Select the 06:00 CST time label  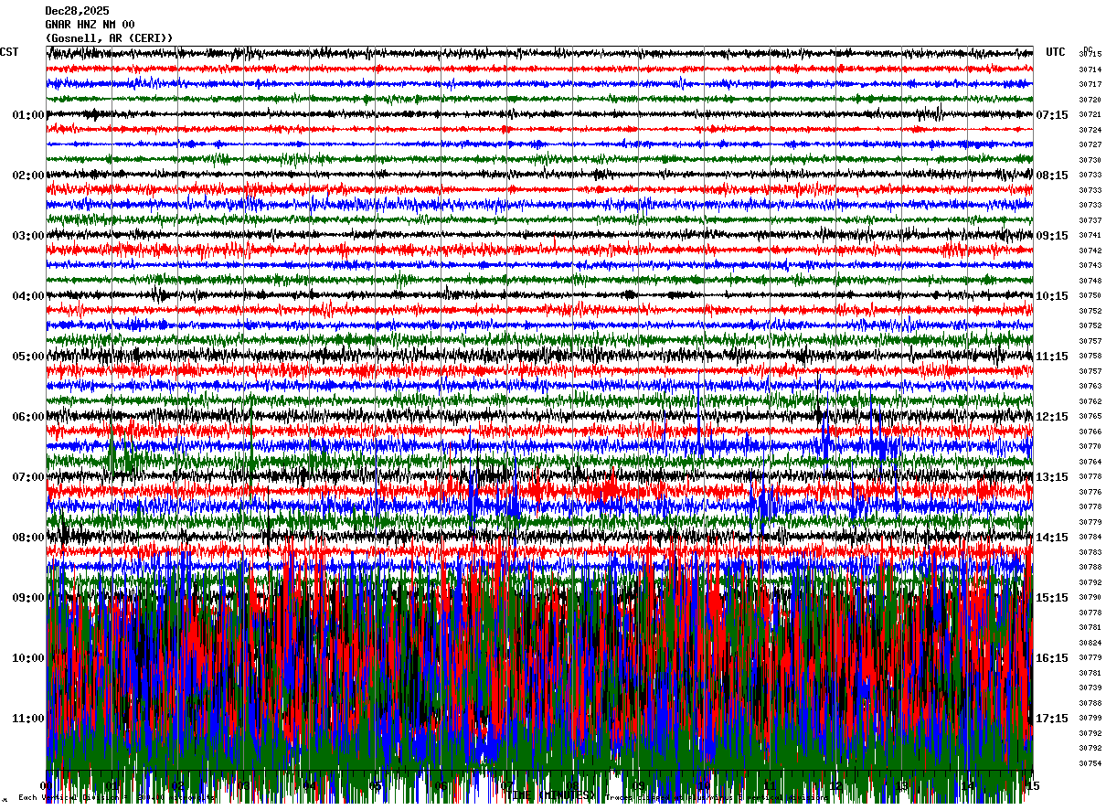click(28, 417)
